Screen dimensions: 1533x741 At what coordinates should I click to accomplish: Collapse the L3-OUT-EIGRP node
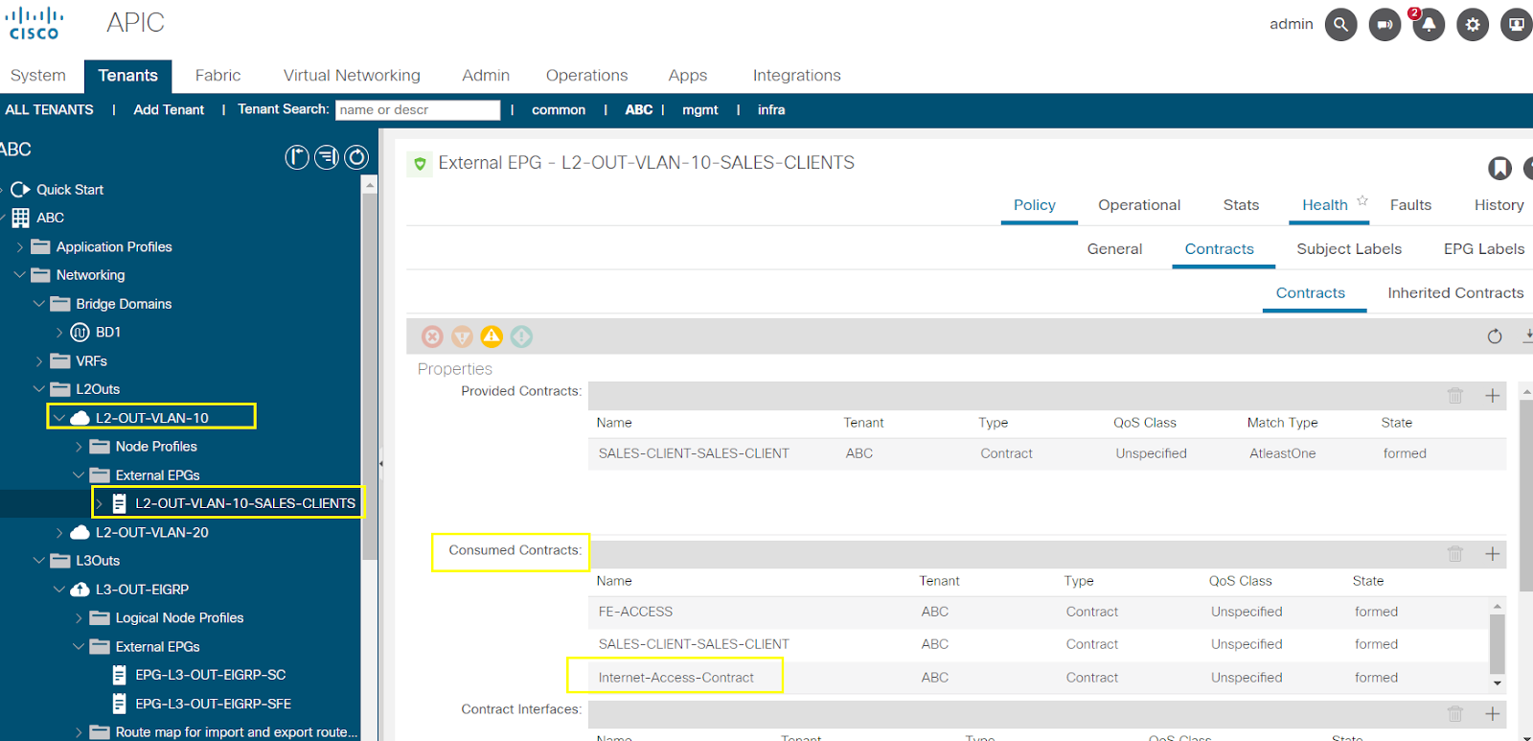(x=59, y=590)
